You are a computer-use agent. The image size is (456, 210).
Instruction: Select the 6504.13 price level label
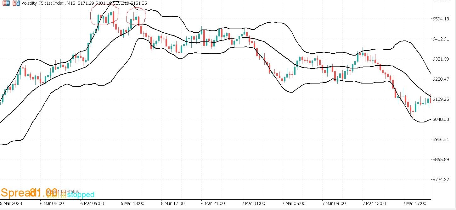tap(441, 19)
